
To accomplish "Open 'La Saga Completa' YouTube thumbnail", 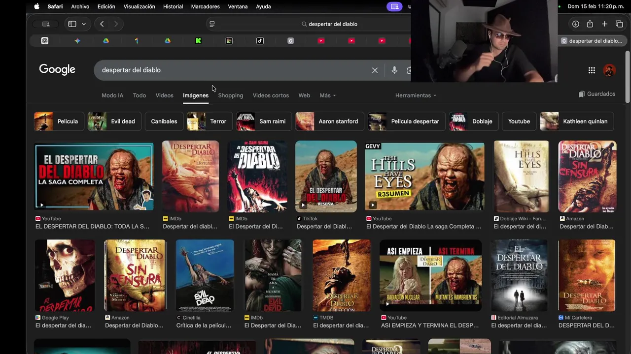I will tap(94, 177).
